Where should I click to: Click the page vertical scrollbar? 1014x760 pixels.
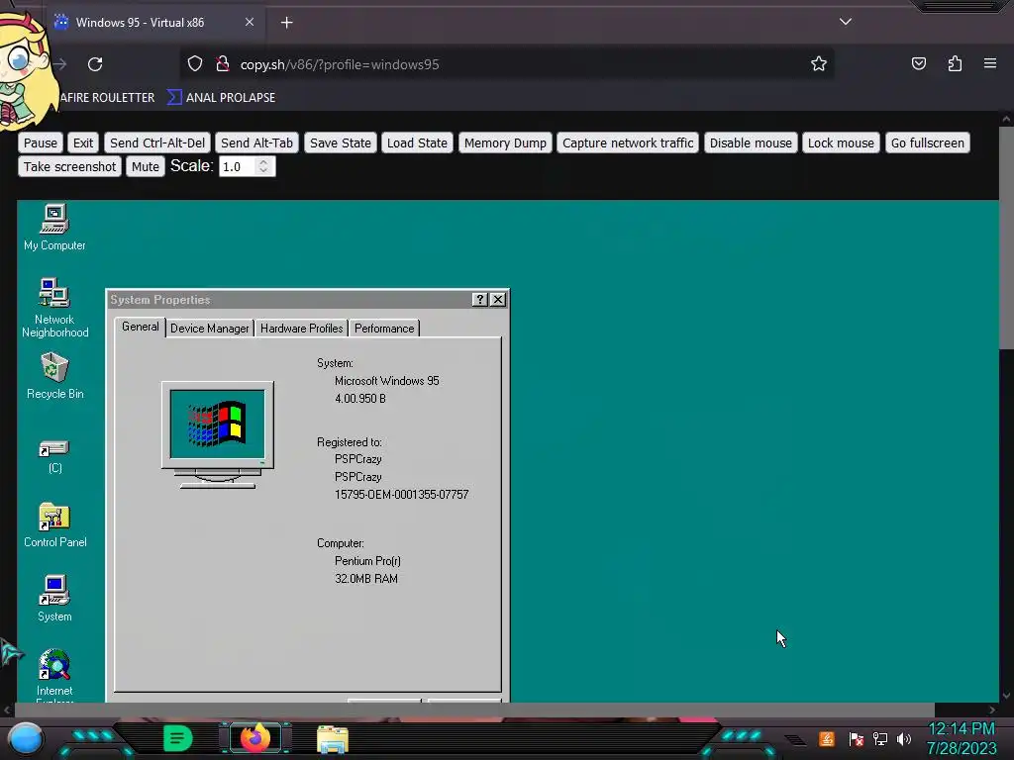[x=1006, y=237]
